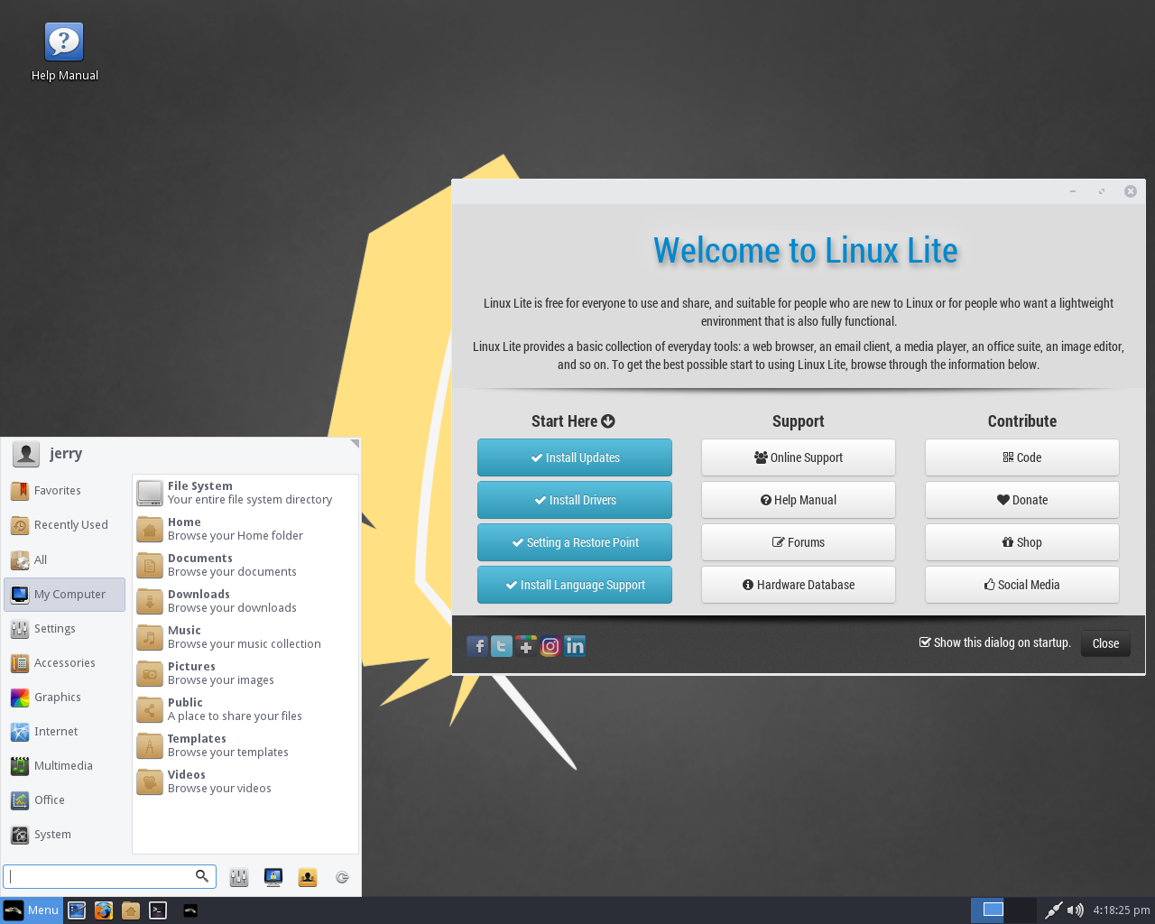
Task: Click the Install Drivers button
Action: [x=575, y=500]
